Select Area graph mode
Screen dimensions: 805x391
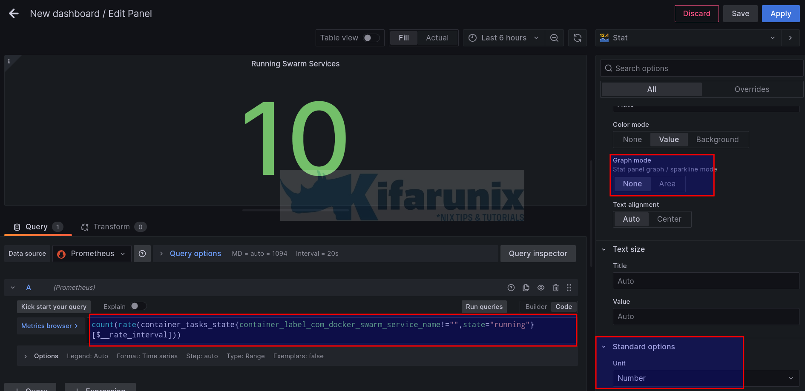tap(667, 184)
